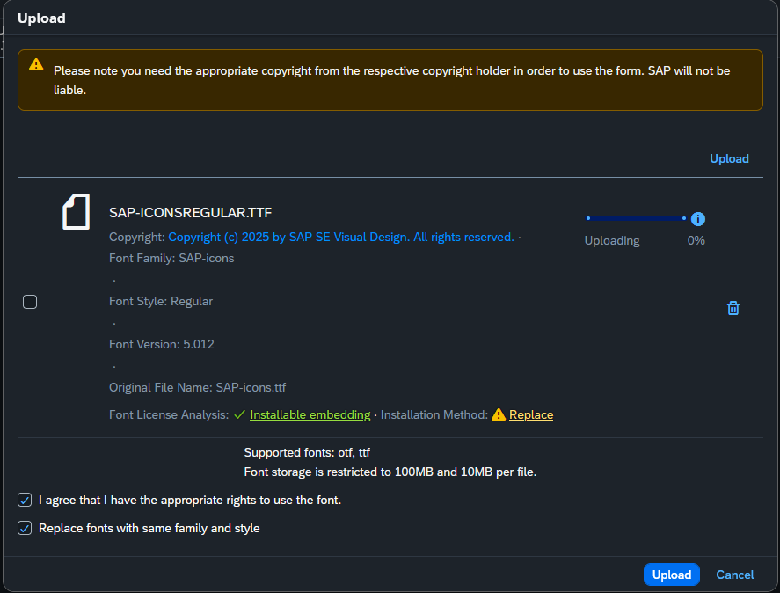Click the 'Font Version: 5.012' text
The width and height of the screenshot is (780, 593).
[161, 344]
